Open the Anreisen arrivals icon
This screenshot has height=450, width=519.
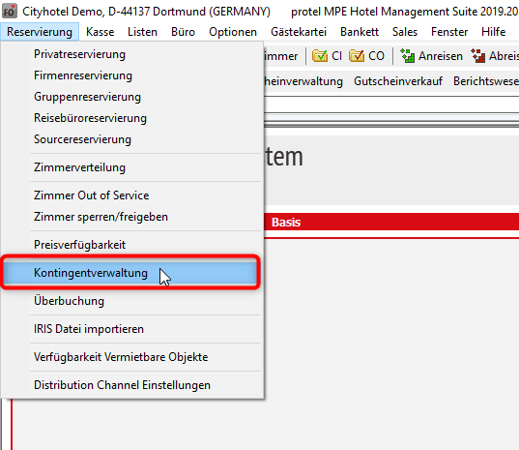(407, 56)
